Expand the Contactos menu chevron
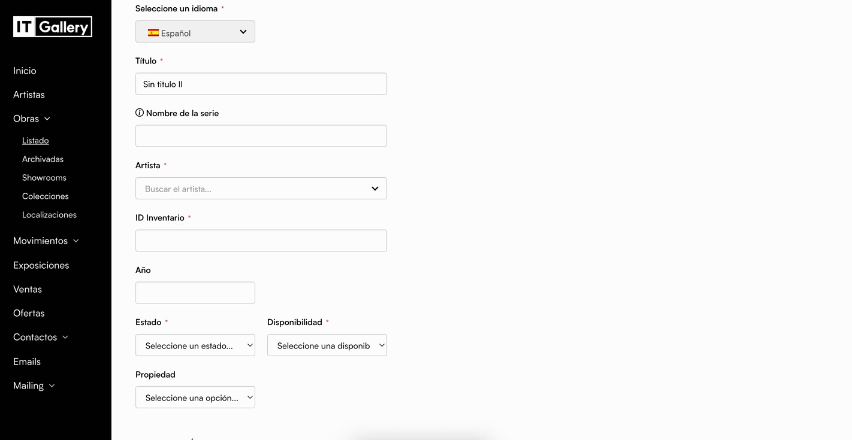This screenshot has height=440, width=852. [x=65, y=338]
